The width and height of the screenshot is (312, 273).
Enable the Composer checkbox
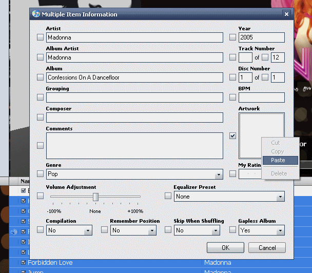coord(40,117)
